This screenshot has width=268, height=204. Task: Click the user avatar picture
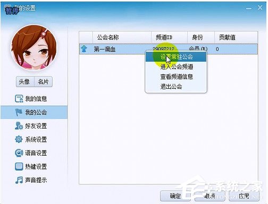[x=34, y=47]
